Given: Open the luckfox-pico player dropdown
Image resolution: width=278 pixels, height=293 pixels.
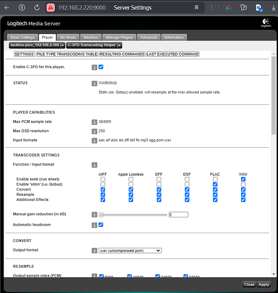Looking at the screenshot, I should pyautogui.click(x=37, y=45).
